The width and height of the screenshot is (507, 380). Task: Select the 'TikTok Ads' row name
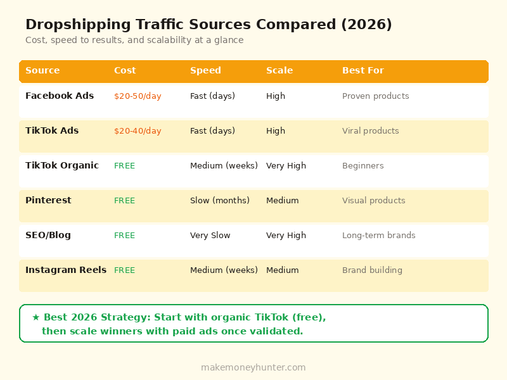(x=52, y=130)
